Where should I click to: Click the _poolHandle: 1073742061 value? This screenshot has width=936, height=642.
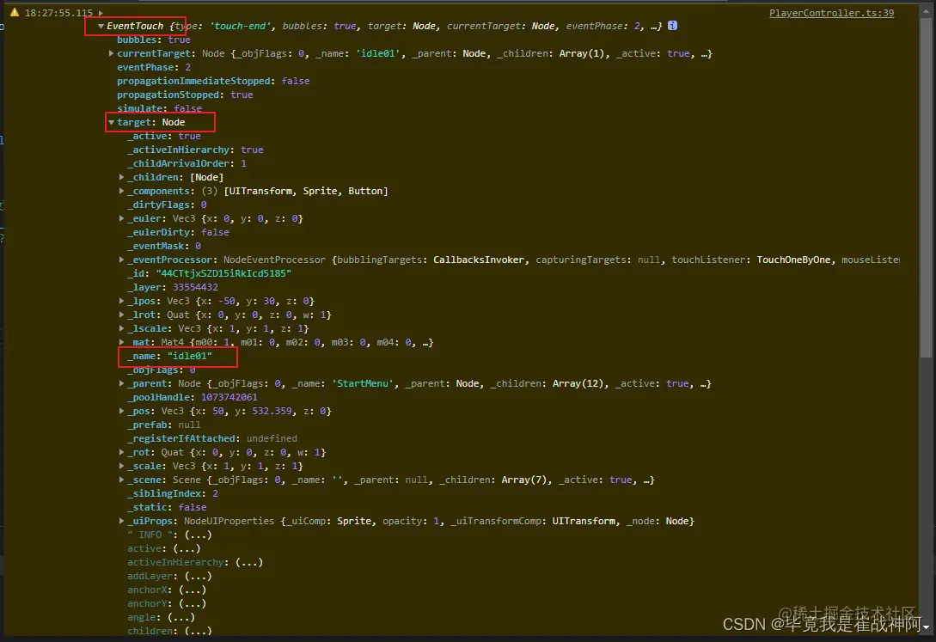click(x=229, y=397)
